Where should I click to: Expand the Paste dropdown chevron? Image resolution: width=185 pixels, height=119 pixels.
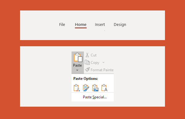tap(77, 70)
